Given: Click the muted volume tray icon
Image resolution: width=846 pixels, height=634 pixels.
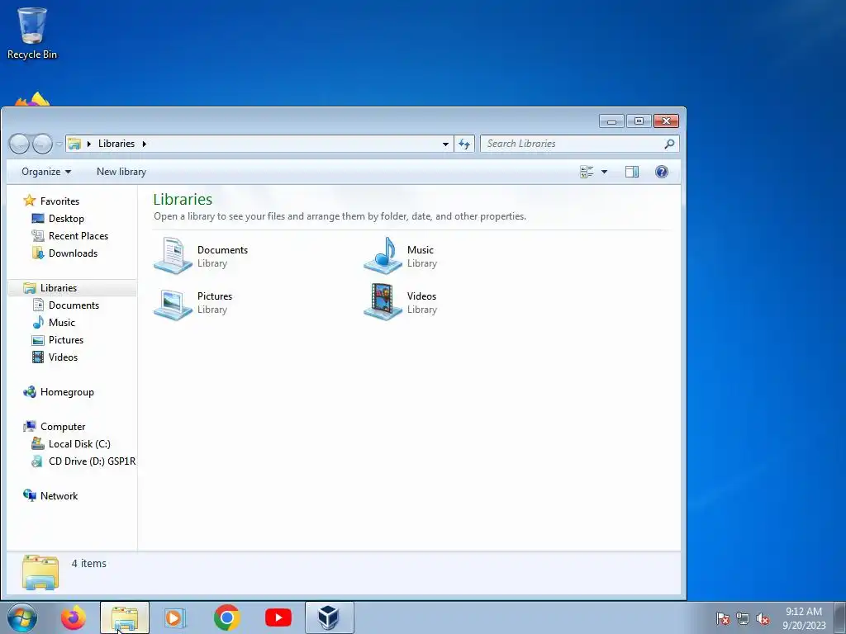Looking at the screenshot, I should pyautogui.click(x=763, y=618).
